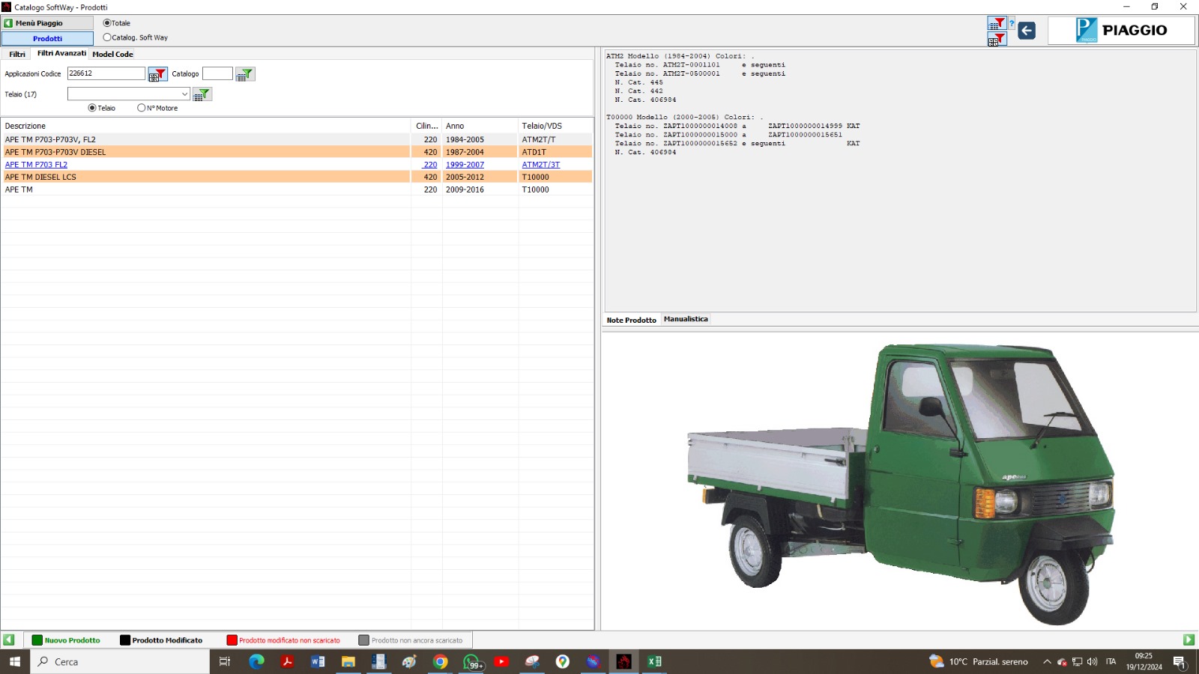This screenshot has height=674, width=1199.
Task: Click the Applicazioni Codice input field
Action: (x=106, y=73)
